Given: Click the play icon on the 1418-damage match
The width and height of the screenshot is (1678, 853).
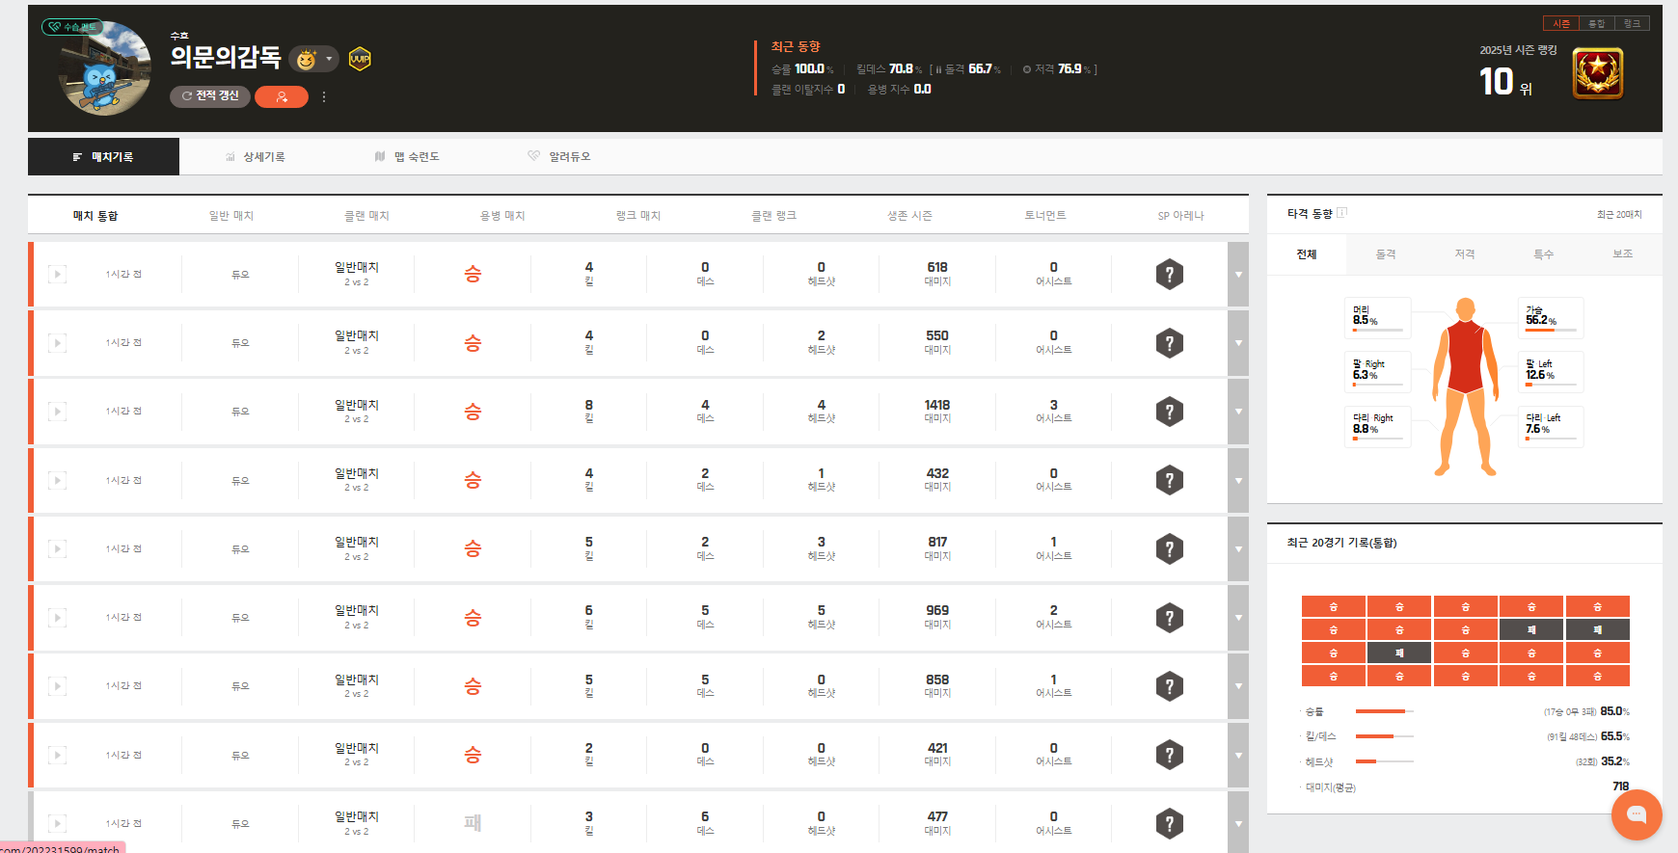Looking at the screenshot, I should [x=58, y=412].
